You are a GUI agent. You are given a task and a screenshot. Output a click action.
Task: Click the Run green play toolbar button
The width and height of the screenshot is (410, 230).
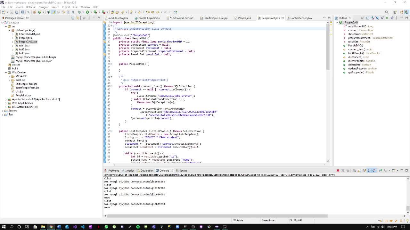pyautogui.click(x=87, y=12)
